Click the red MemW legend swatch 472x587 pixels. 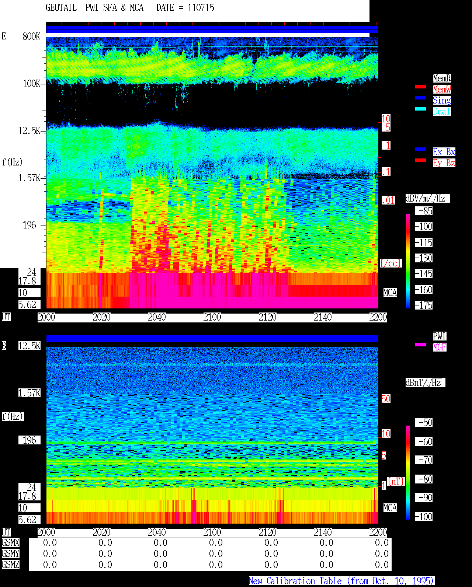point(420,87)
